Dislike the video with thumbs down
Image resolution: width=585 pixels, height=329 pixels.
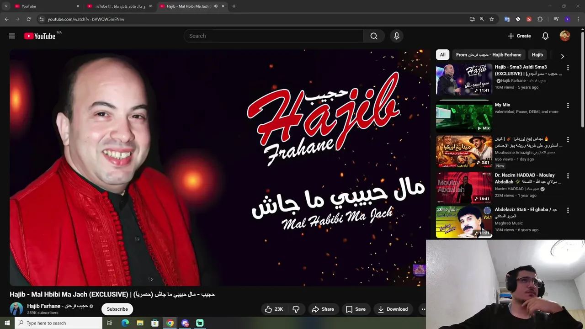(x=296, y=309)
